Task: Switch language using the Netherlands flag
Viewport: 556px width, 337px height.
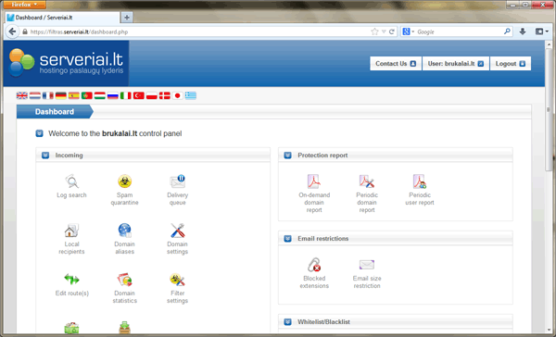Action: tap(35, 95)
